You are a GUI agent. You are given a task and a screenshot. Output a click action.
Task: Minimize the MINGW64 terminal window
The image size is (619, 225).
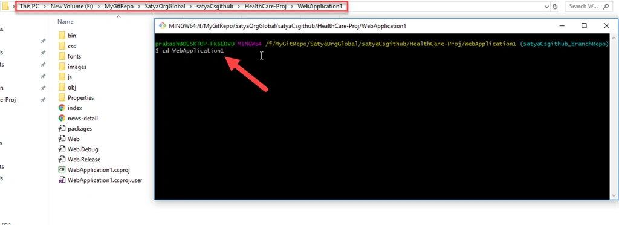562,25
